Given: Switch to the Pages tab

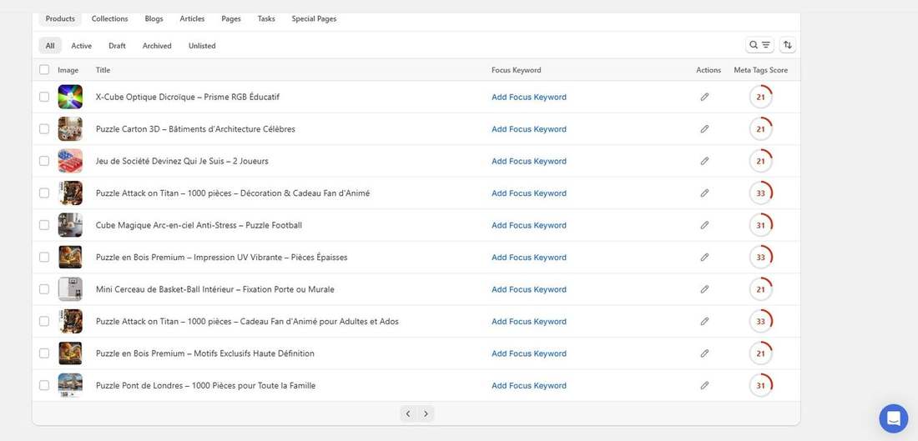Looking at the screenshot, I should pyautogui.click(x=231, y=18).
